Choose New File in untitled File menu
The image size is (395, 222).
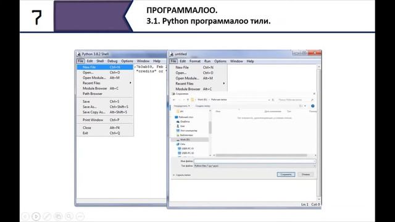point(199,67)
